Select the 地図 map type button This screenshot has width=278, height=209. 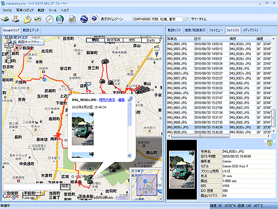(96, 40)
